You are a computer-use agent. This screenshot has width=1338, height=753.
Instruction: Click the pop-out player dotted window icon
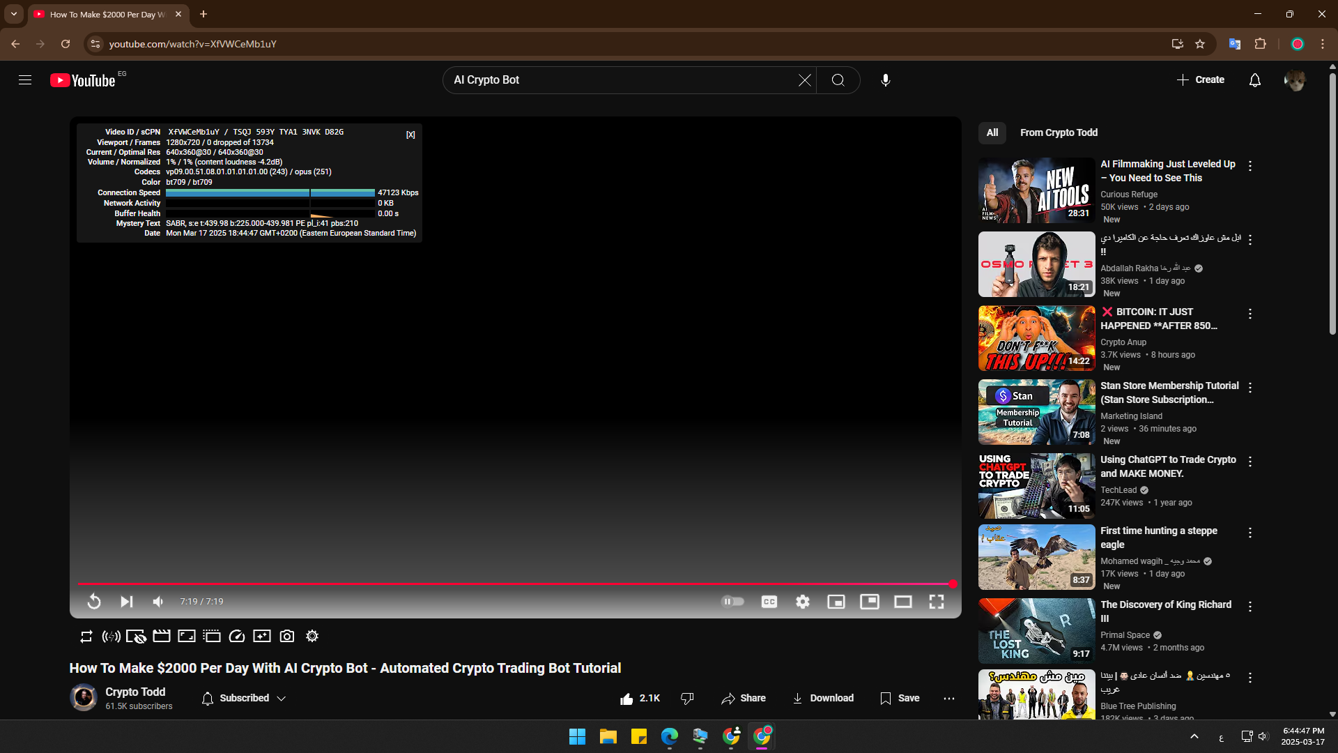[212, 637]
